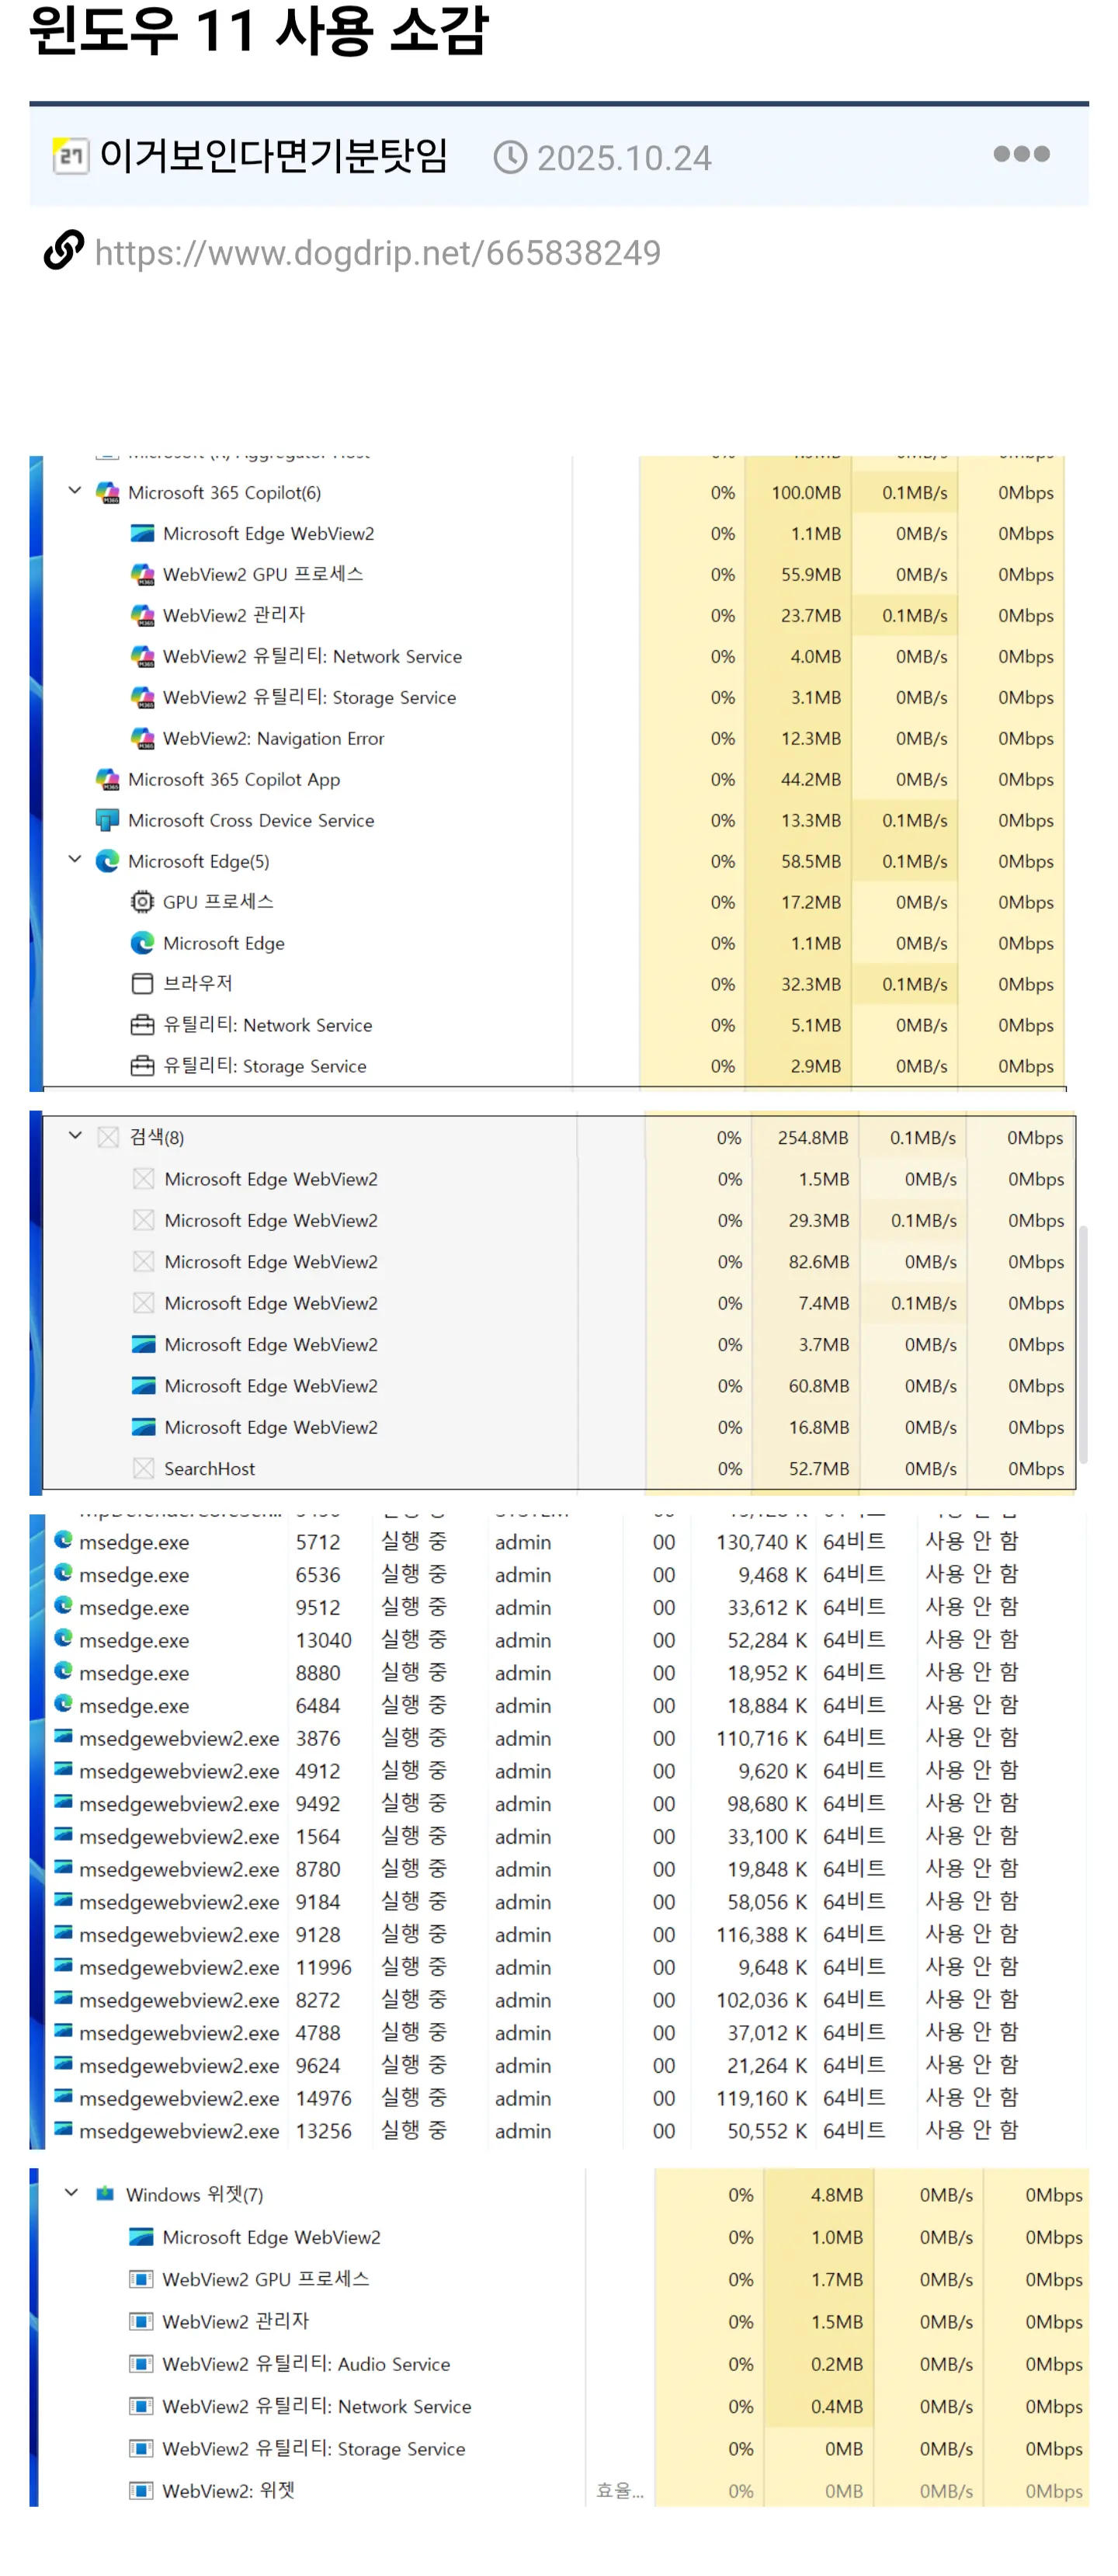The width and height of the screenshot is (1118, 2576).
Task: Click the Windows 위젯(7) group icon
Action: (105, 2194)
